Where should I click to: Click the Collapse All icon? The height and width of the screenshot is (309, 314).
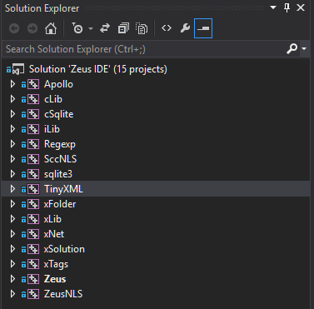pyautogui.click(x=123, y=28)
